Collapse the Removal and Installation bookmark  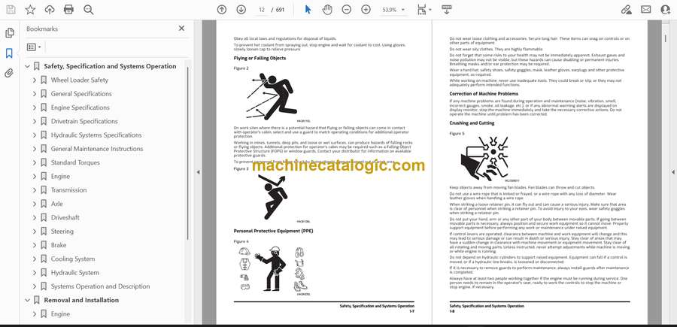[28, 300]
